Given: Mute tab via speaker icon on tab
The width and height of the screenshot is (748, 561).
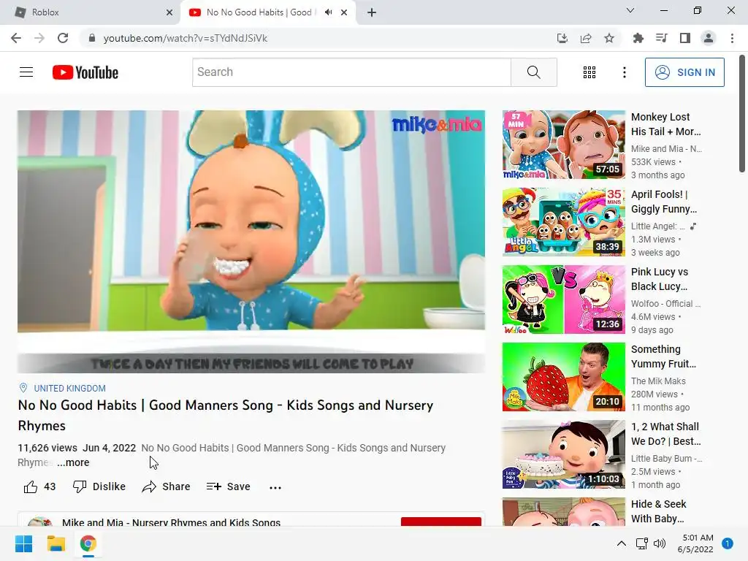Looking at the screenshot, I should [328, 12].
